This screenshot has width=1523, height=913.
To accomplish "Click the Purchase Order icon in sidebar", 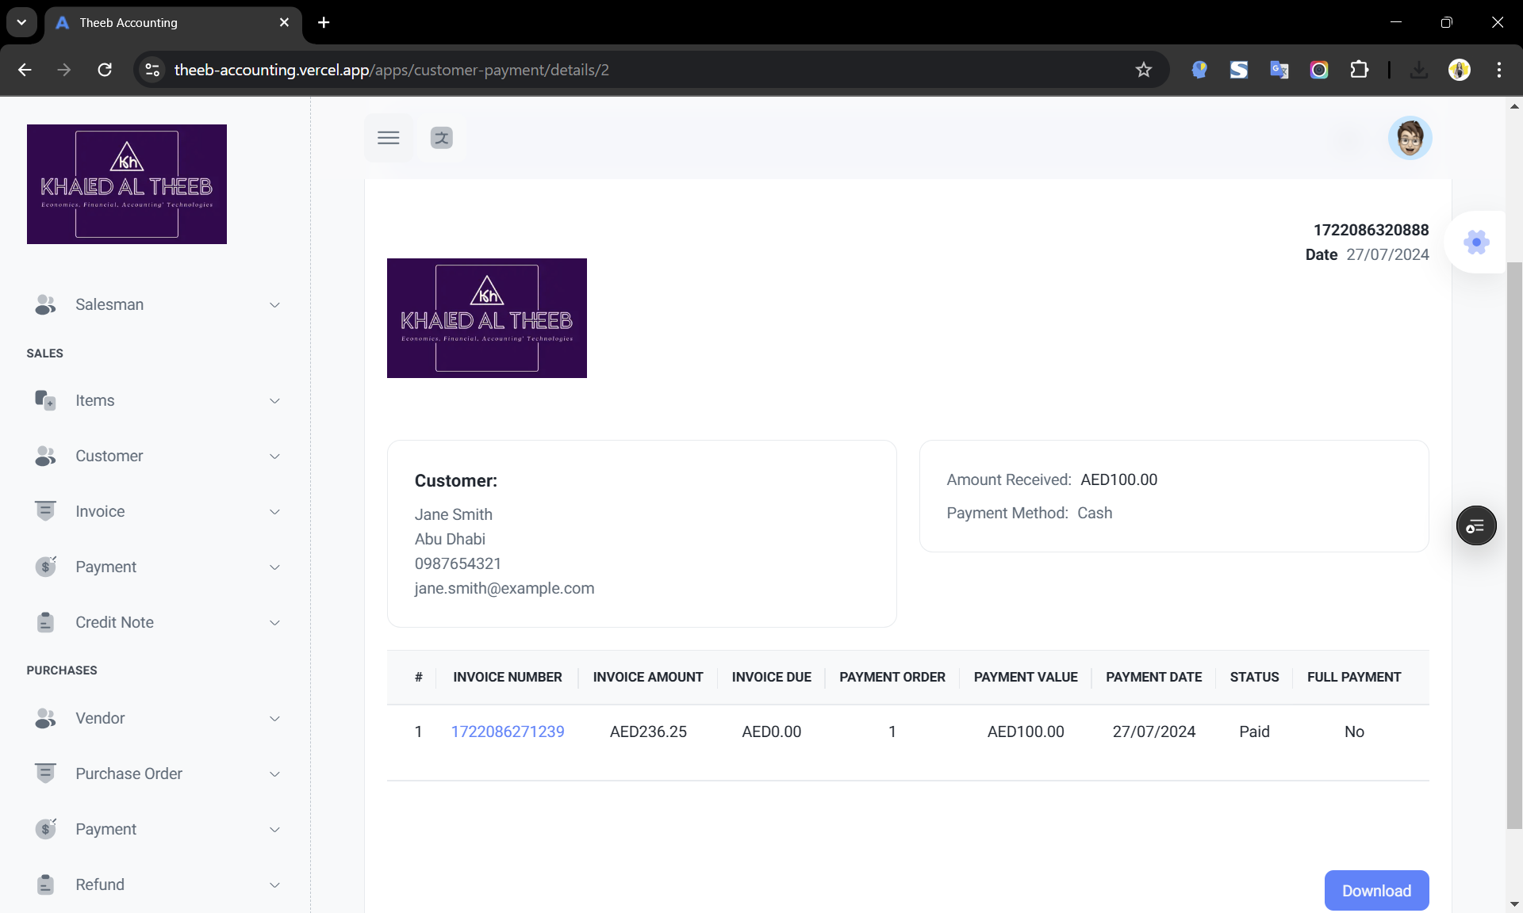I will (45, 774).
